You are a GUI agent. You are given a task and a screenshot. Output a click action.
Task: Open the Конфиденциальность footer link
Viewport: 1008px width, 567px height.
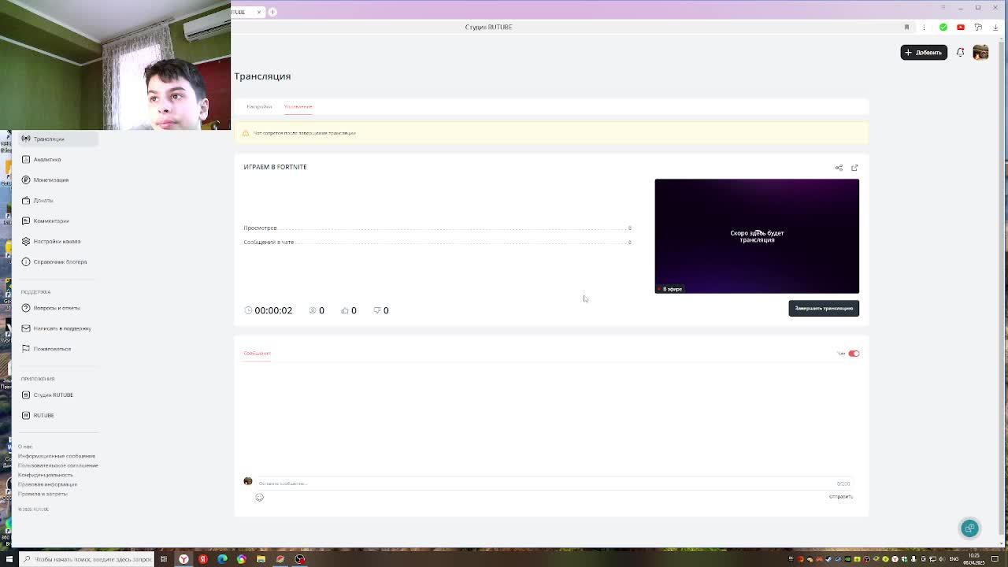(46, 475)
